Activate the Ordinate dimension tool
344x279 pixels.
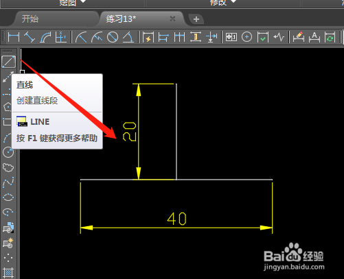click(x=61, y=37)
